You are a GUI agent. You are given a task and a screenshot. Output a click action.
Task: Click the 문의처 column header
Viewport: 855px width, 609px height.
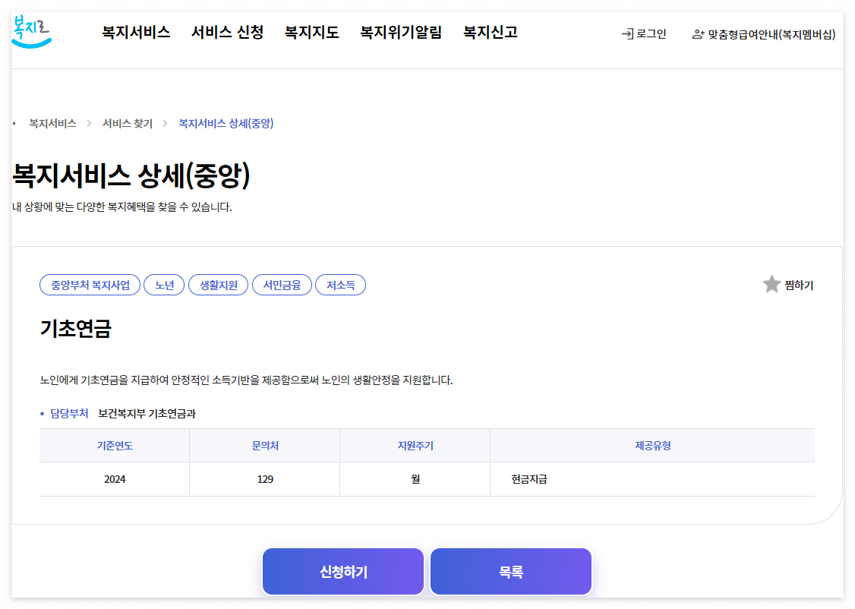(265, 446)
